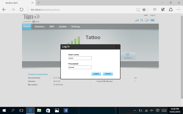
Task: Unmute with the volume tray icon
Action: 152,111
